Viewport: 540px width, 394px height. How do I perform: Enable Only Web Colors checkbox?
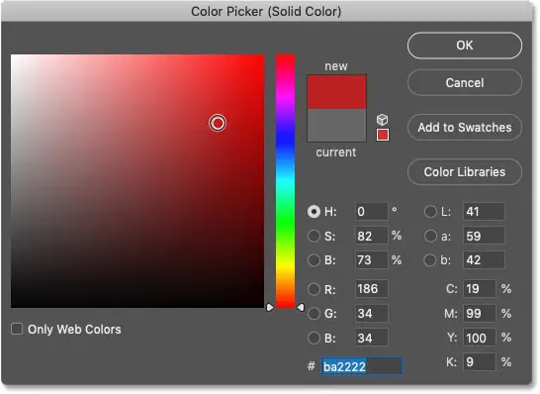[x=17, y=329]
